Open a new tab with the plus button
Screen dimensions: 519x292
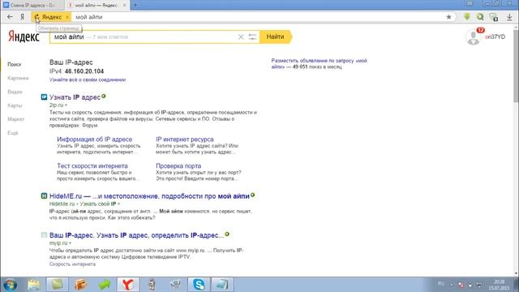(x=135, y=5)
